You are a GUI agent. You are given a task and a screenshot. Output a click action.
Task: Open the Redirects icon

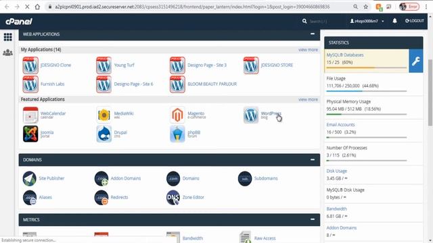pyautogui.click(x=101, y=198)
